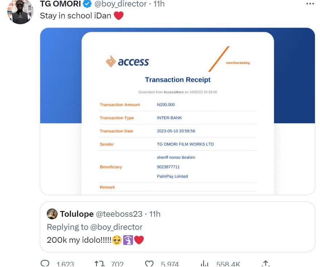Viewport: 320px width, 267px height.
Task: Open the @teeboss23 handle
Action: point(119,214)
